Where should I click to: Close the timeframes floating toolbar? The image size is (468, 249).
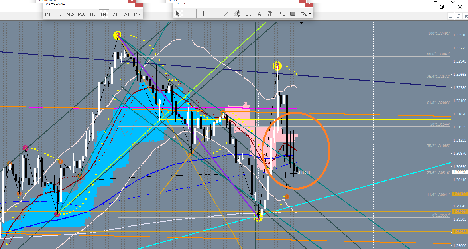(138, 4)
